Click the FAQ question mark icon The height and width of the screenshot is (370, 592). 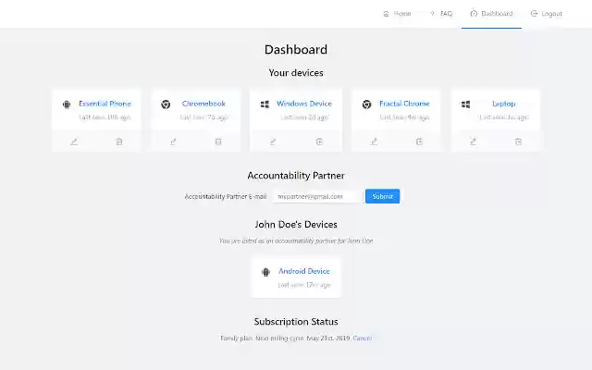(432, 14)
